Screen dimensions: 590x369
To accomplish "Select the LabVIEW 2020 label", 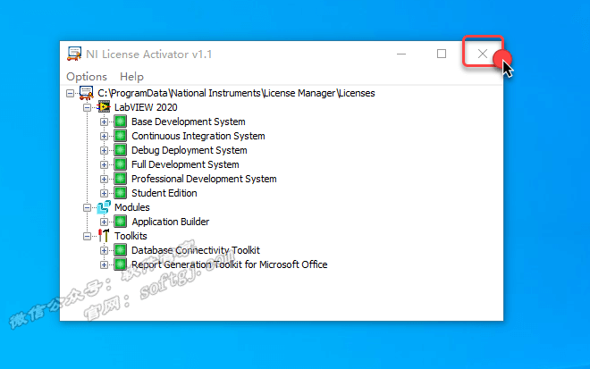I will pos(146,107).
